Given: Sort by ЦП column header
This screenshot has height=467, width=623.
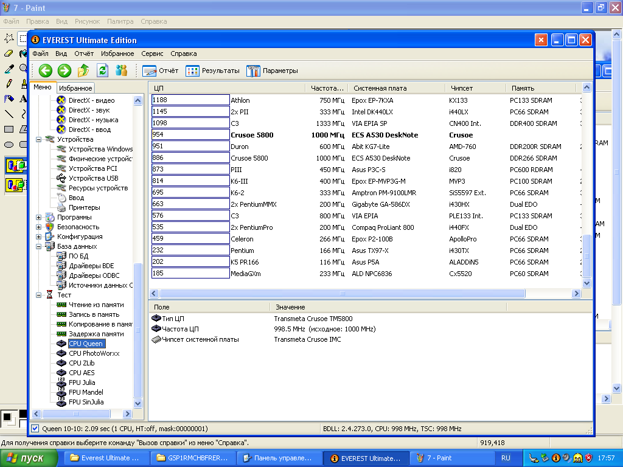Looking at the screenshot, I should (228, 88).
